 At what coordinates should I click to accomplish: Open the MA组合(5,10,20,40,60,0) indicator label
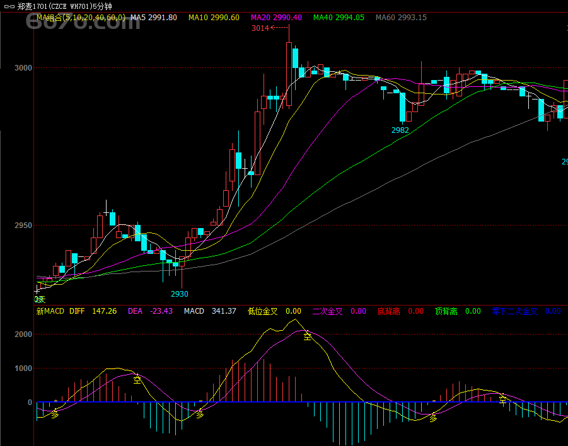tap(81, 18)
